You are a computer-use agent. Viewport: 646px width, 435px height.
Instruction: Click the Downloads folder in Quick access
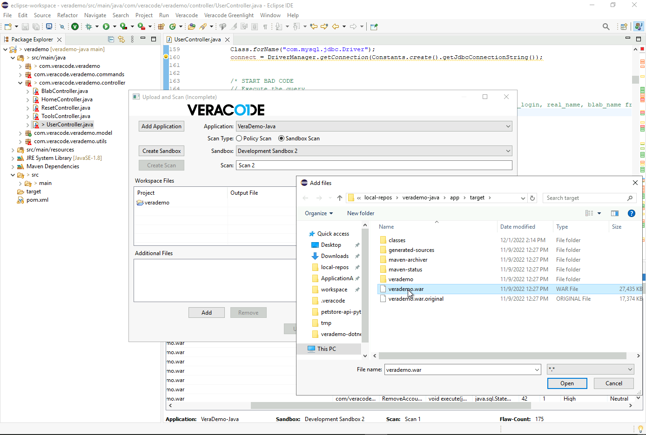click(x=335, y=256)
